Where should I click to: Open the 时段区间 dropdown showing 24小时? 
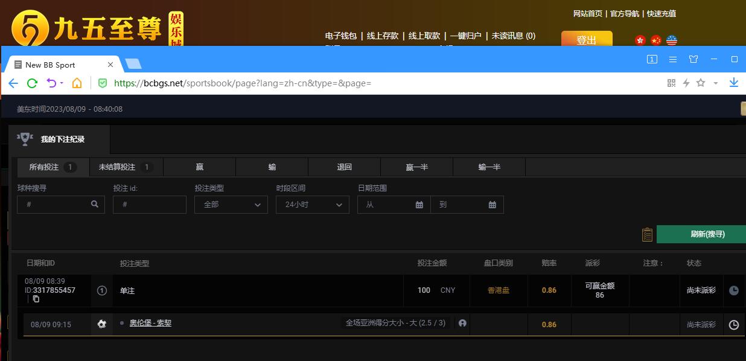pyautogui.click(x=313, y=205)
